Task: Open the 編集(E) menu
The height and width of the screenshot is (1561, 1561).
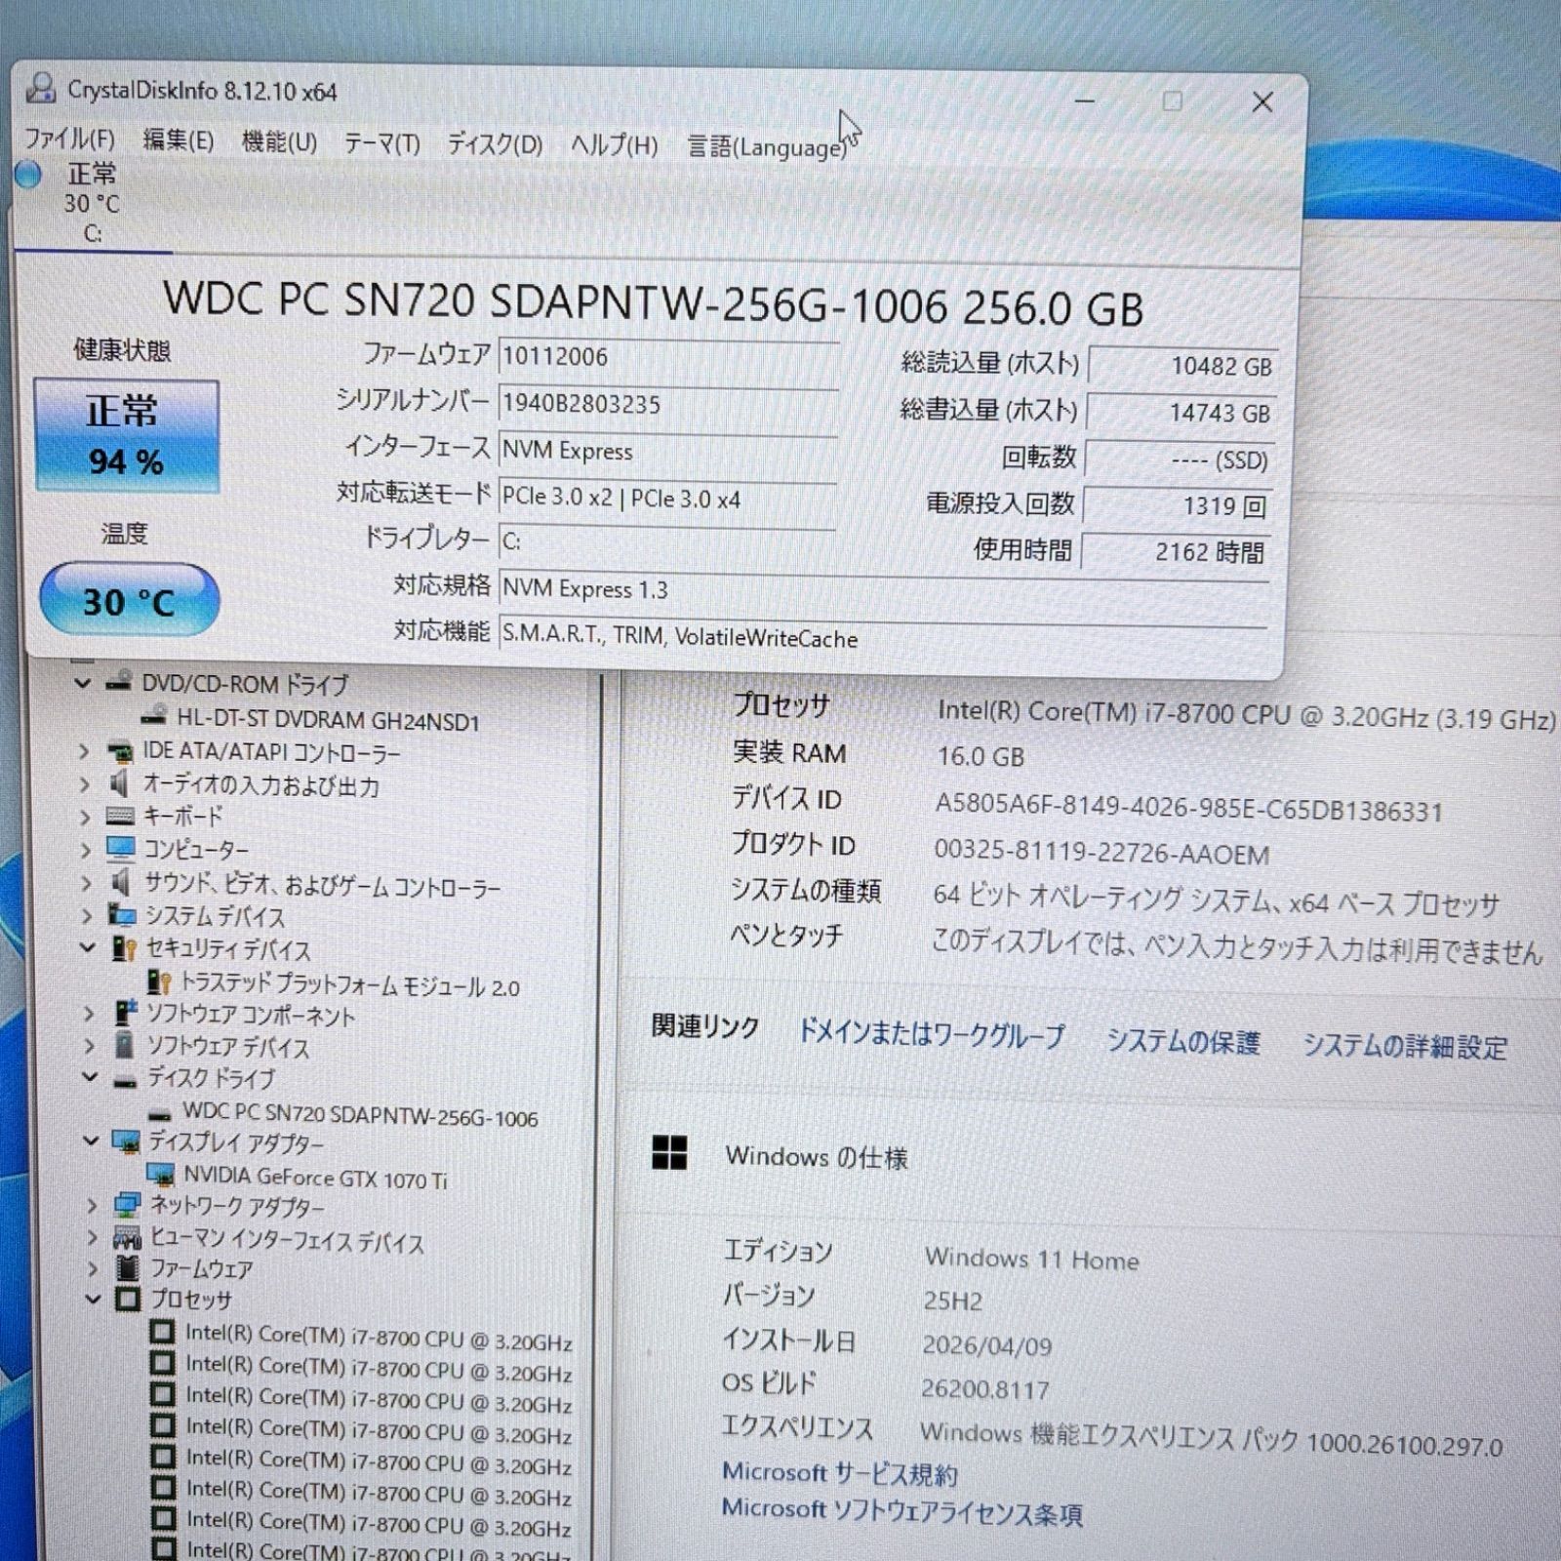Action: point(179,140)
